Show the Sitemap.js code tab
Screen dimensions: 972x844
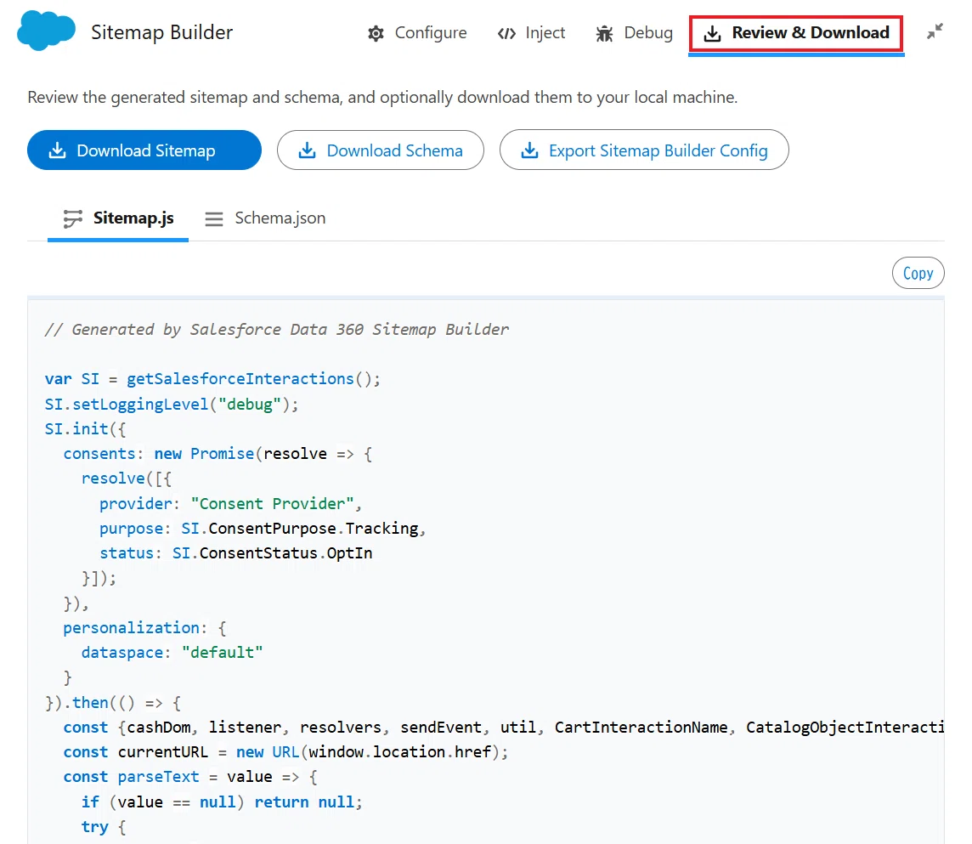click(x=118, y=218)
